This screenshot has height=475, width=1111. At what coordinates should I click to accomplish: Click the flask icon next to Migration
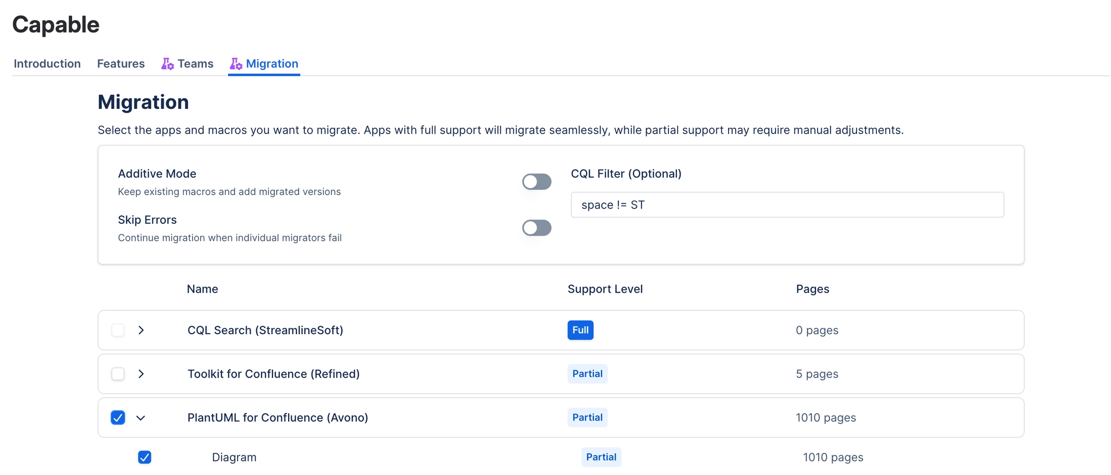(237, 63)
